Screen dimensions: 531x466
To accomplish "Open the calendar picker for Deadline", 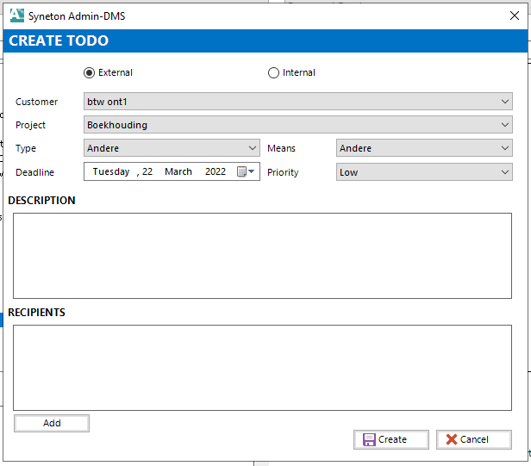I will 246,171.
